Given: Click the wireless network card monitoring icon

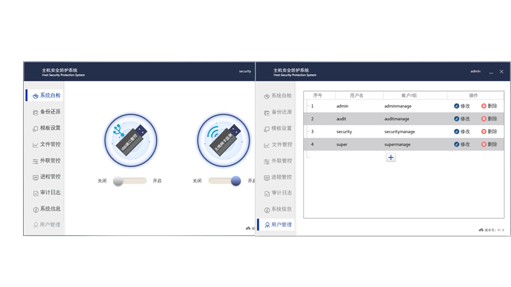Looking at the screenshot, I should pyautogui.click(x=222, y=140).
